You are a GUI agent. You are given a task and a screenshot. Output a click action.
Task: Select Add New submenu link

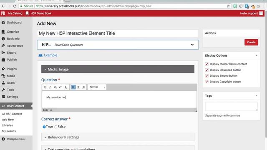click(8, 120)
